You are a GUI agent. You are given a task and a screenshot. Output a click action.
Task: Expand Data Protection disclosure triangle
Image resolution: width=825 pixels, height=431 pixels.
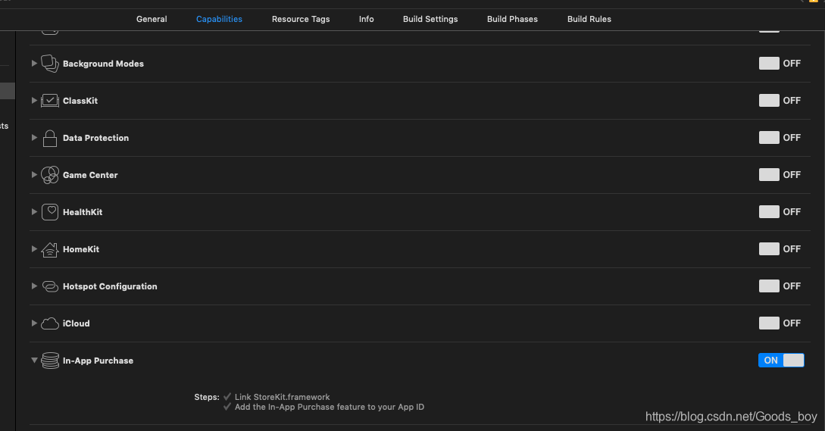click(x=34, y=137)
